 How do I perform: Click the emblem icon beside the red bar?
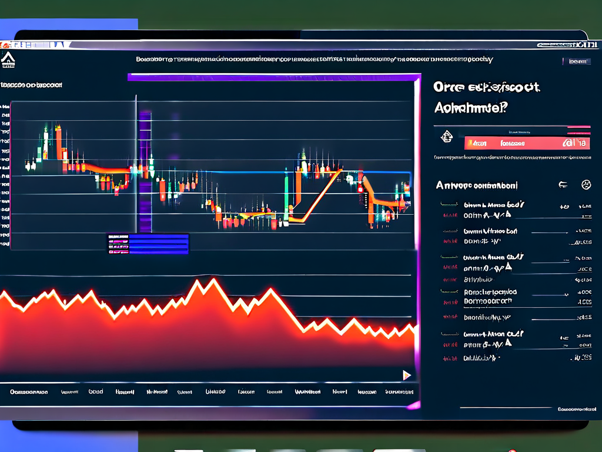pos(446,137)
